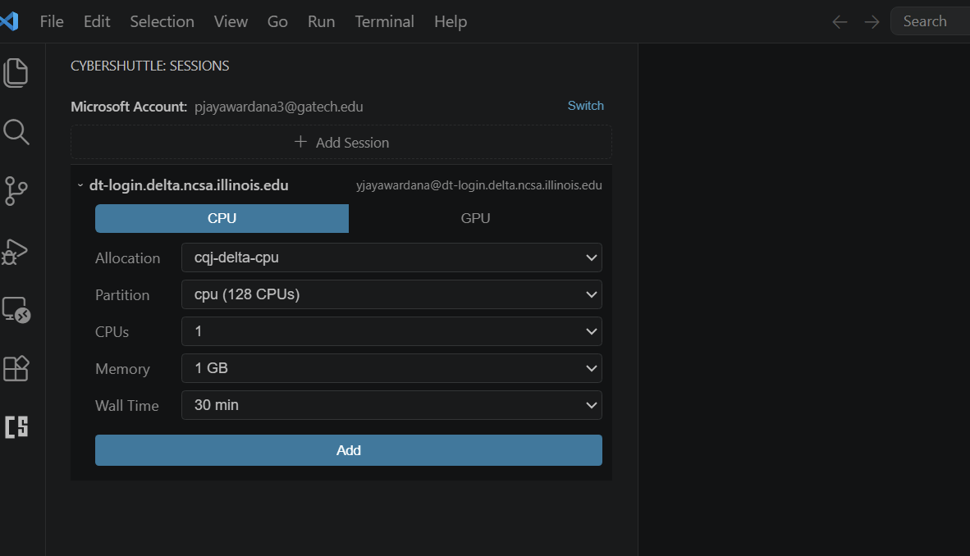Open the Go menu
The height and width of the screenshot is (556, 970).
pos(277,21)
